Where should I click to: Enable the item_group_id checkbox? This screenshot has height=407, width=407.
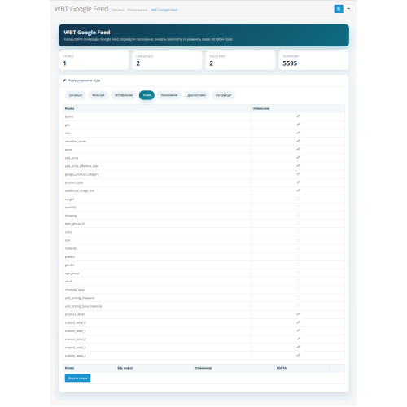pos(298,223)
